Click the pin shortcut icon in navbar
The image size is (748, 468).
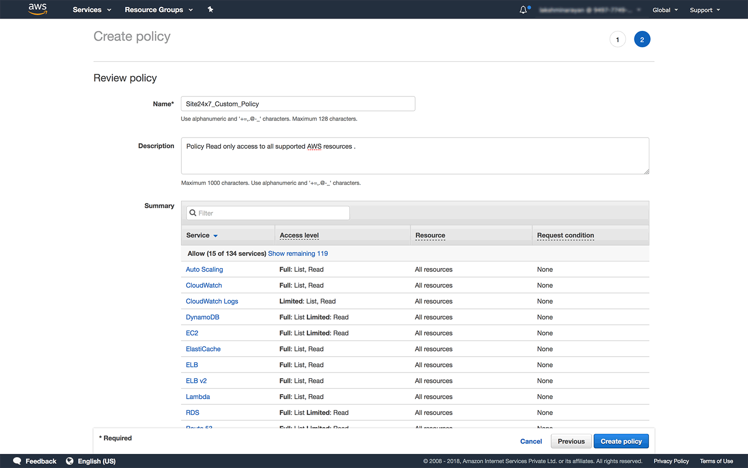(210, 9)
